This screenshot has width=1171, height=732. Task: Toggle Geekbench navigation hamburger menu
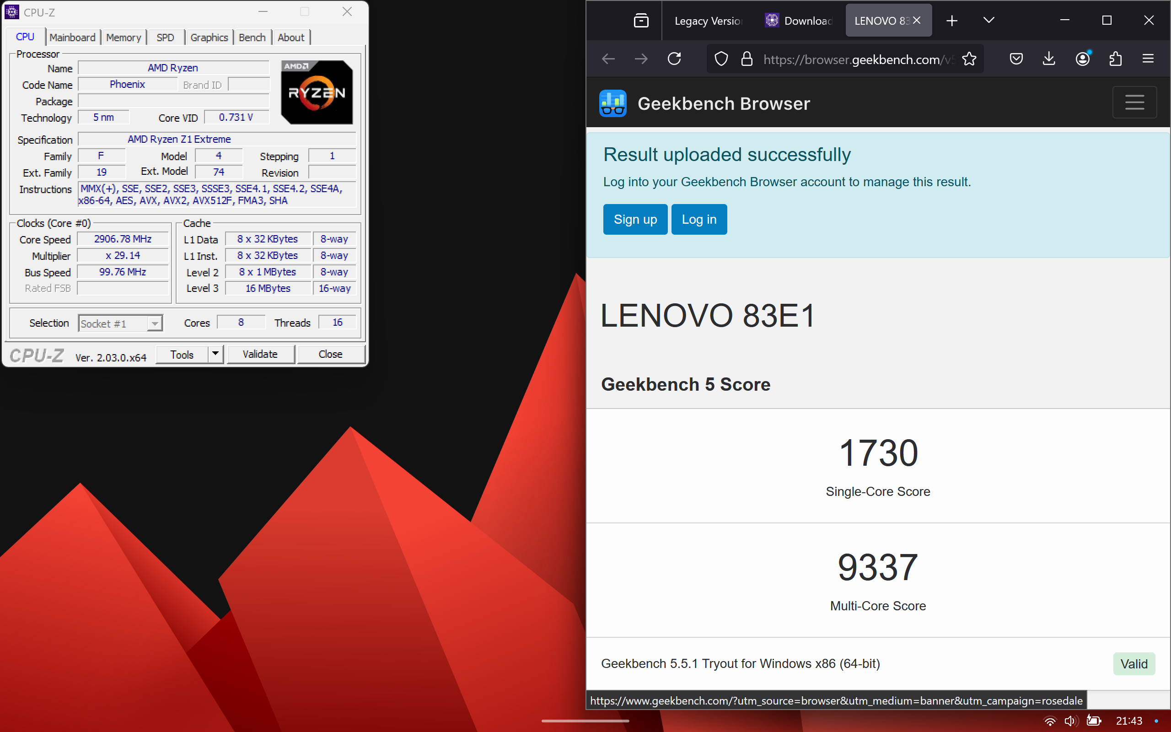tap(1134, 102)
